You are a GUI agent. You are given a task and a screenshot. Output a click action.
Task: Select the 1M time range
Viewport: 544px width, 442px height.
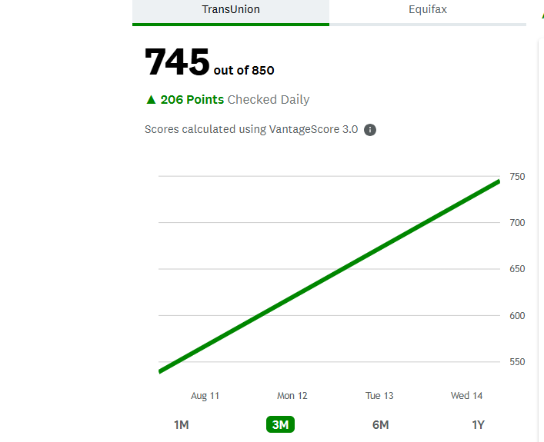coord(182,425)
